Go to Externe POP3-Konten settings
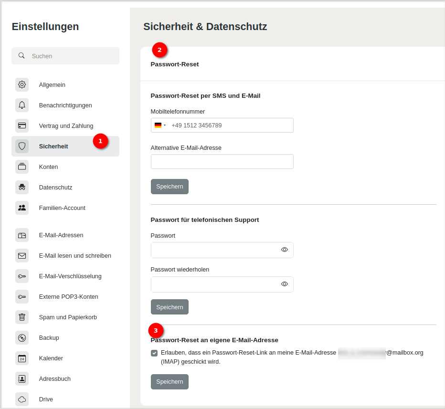Screen dimensions: 445x409 click(68, 296)
